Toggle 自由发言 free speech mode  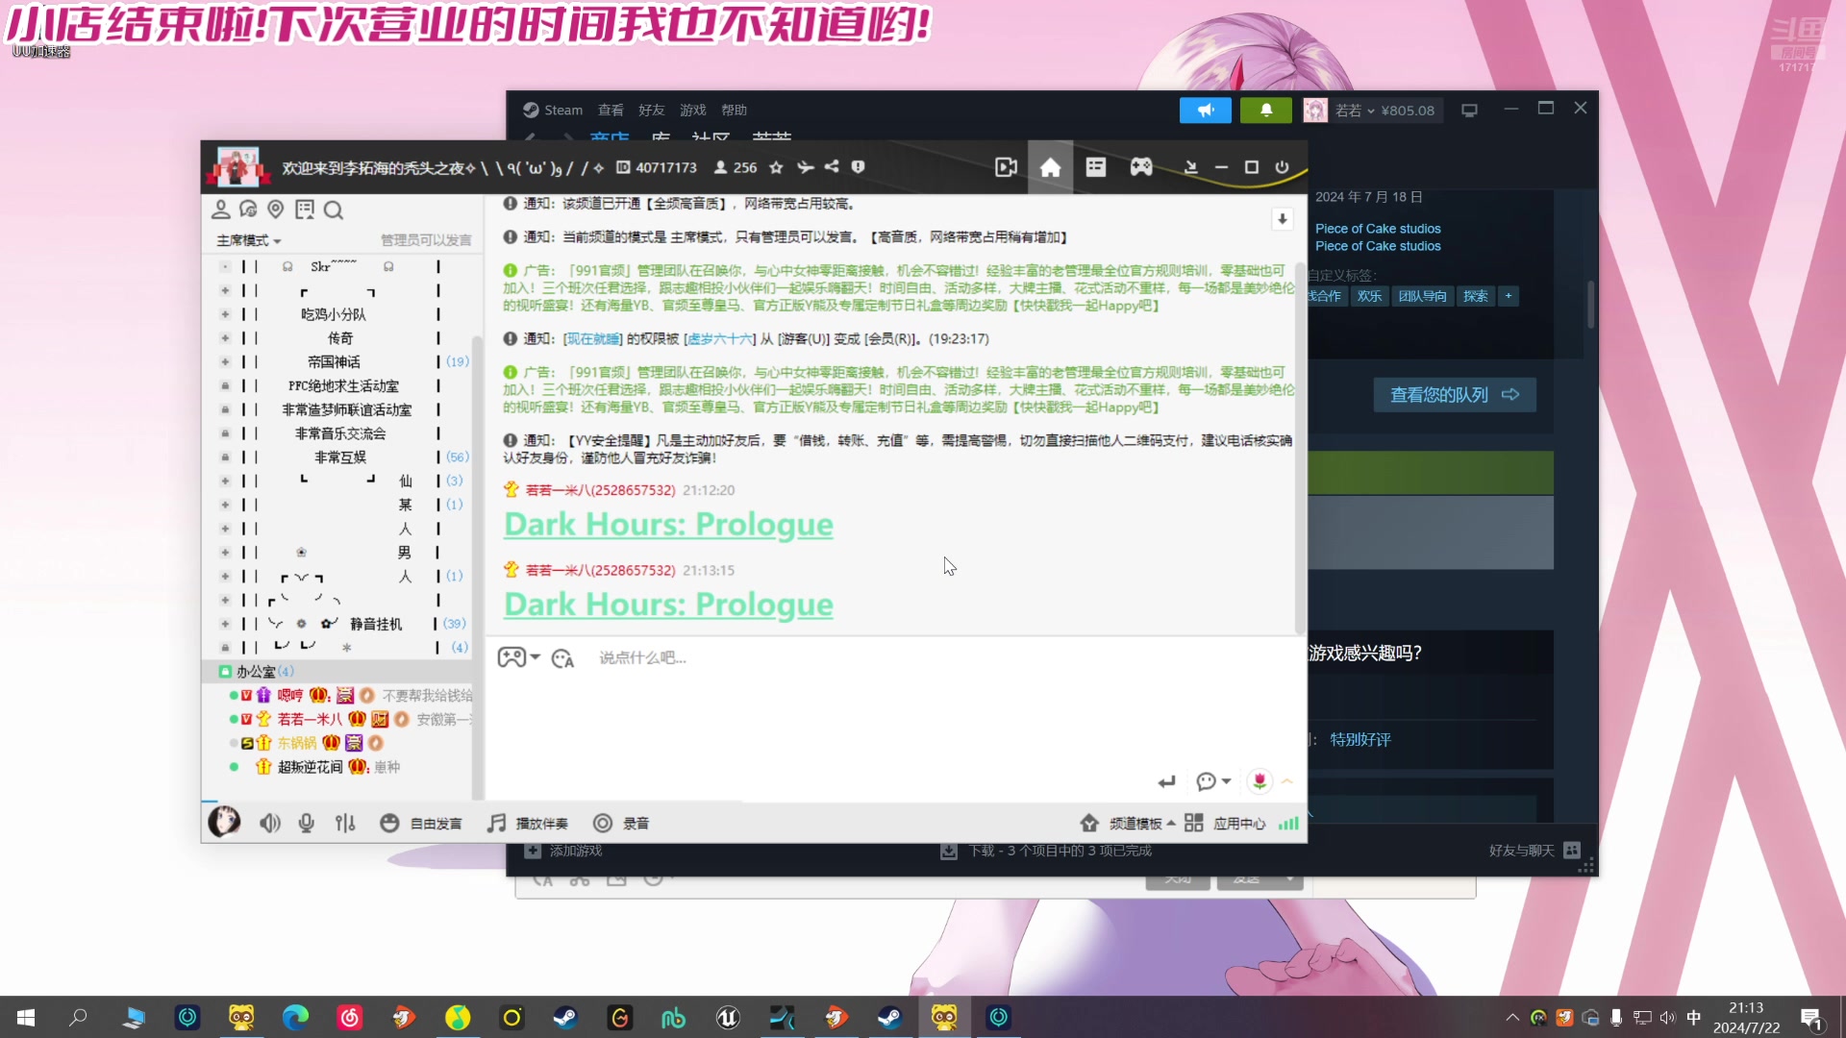point(421,824)
